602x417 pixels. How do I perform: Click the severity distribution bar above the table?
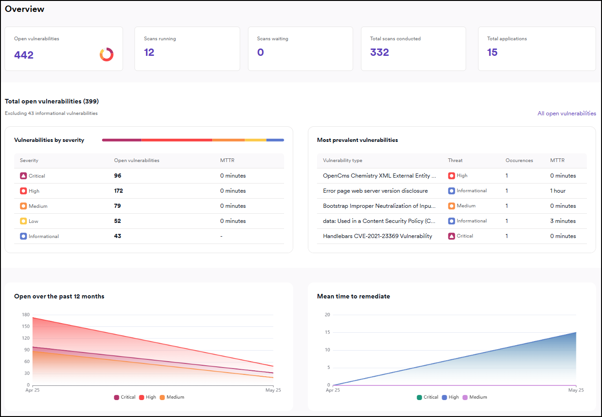pos(193,140)
